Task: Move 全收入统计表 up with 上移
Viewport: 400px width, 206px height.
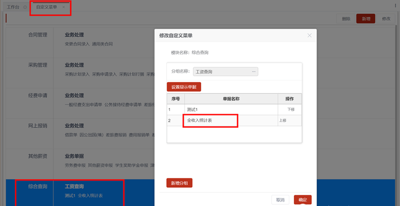Action: tap(283, 120)
